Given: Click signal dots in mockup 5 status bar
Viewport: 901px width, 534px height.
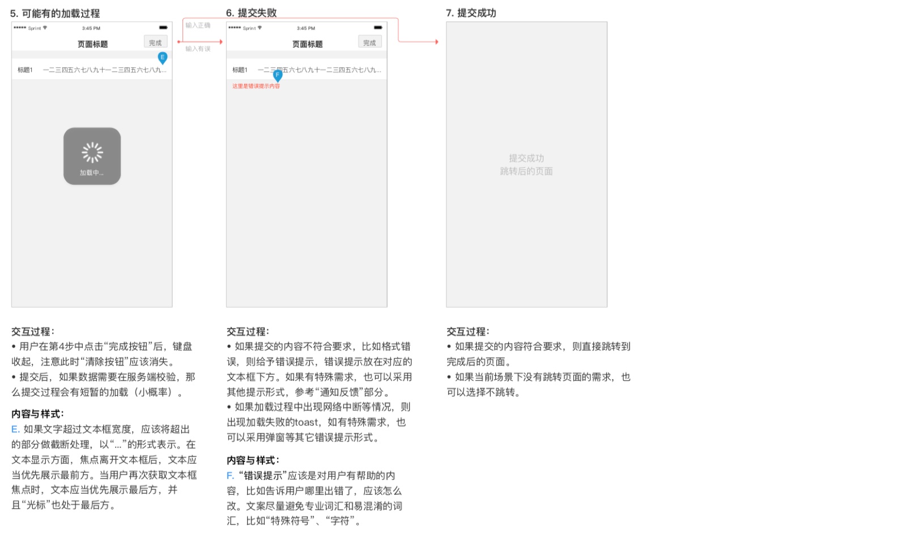Looking at the screenshot, I should 20,28.
